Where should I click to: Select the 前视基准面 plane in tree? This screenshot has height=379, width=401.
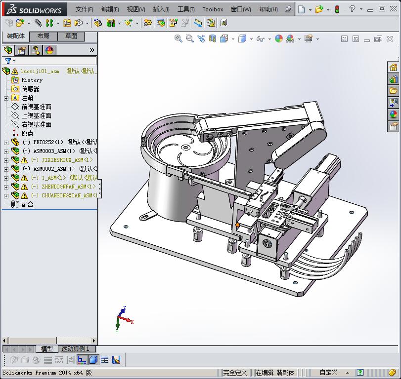point(36,107)
